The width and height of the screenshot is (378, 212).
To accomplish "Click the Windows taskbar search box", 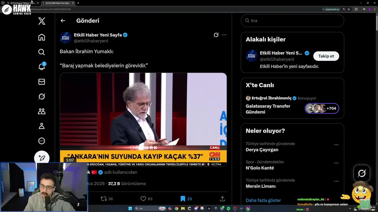I will (x=150, y=208).
